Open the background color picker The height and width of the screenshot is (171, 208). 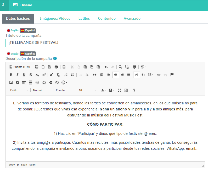point(111,90)
